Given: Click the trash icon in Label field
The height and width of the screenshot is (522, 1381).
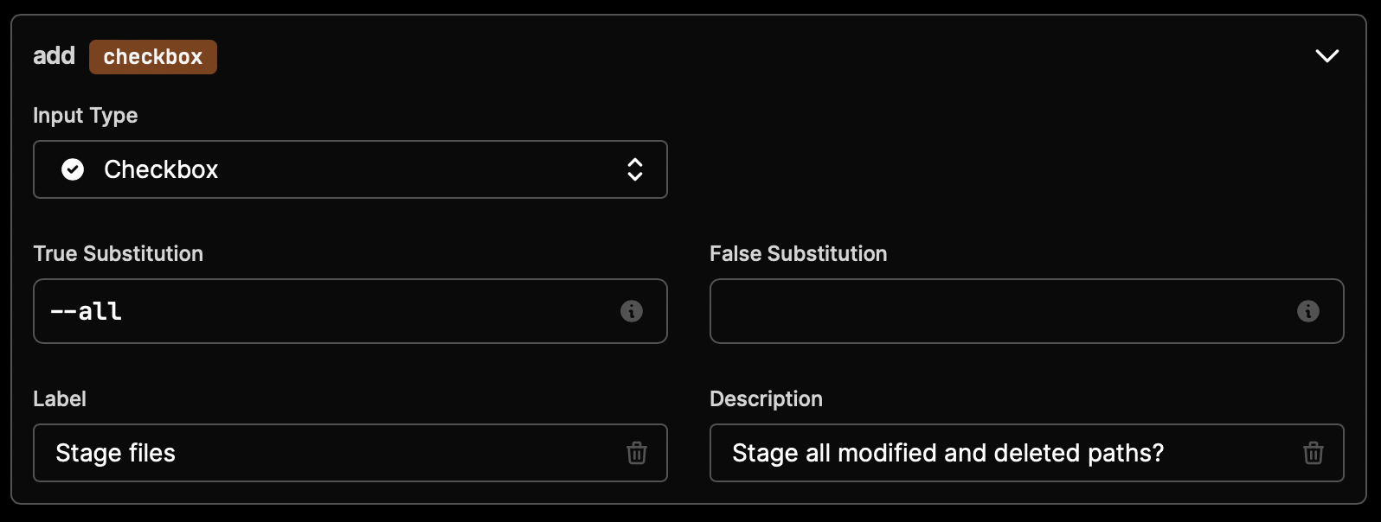Looking at the screenshot, I should click(x=637, y=453).
